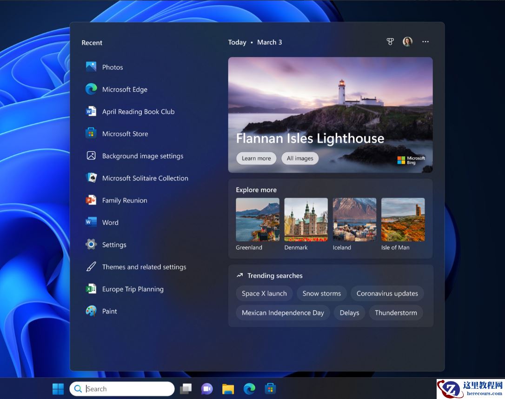Screen dimensions: 505x399
Task: Click the All images button
Action: 300,158
